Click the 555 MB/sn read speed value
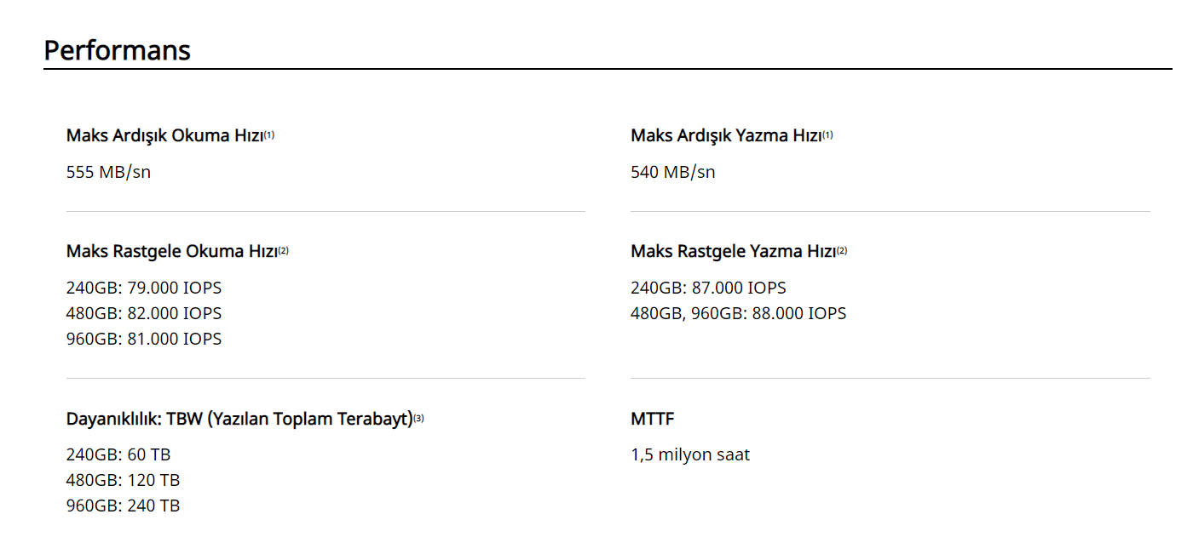Screen dimensions: 1193x537 [x=108, y=172]
